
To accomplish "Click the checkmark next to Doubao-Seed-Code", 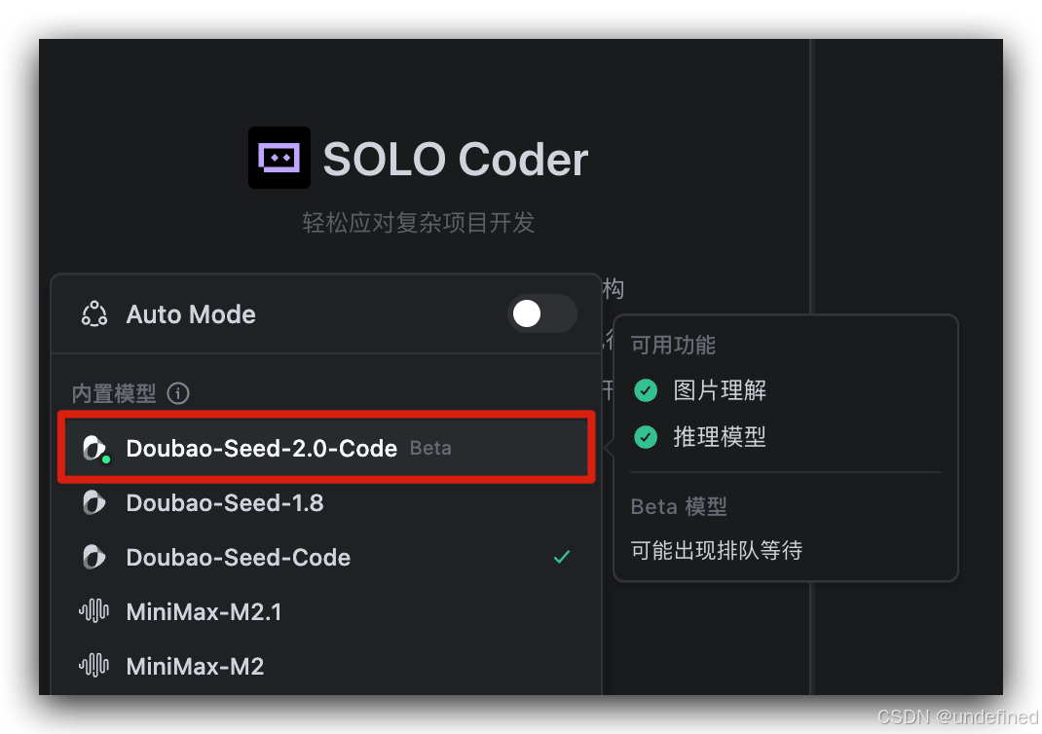I will pyautogui.click(x=562, y=557).
